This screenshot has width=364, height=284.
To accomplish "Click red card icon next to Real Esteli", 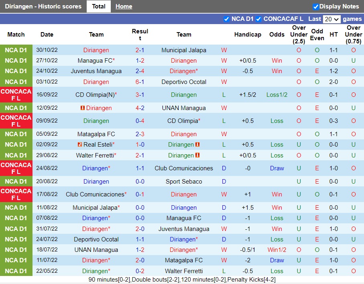I will 79,145.
